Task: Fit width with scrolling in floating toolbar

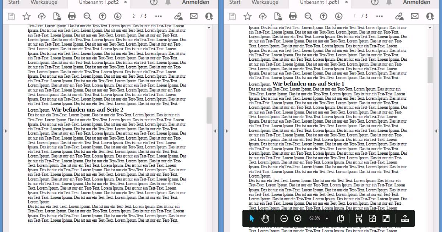Action: tap(359, 218)
